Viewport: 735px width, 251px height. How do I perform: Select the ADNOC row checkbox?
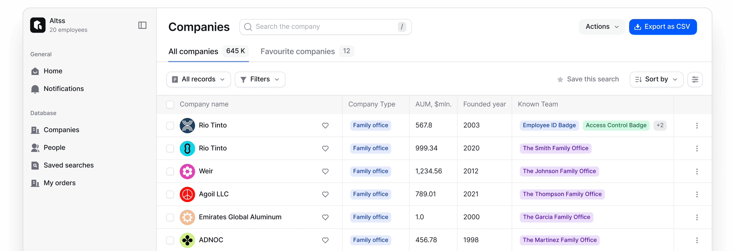pyautogui.click(x=170, y=240)
